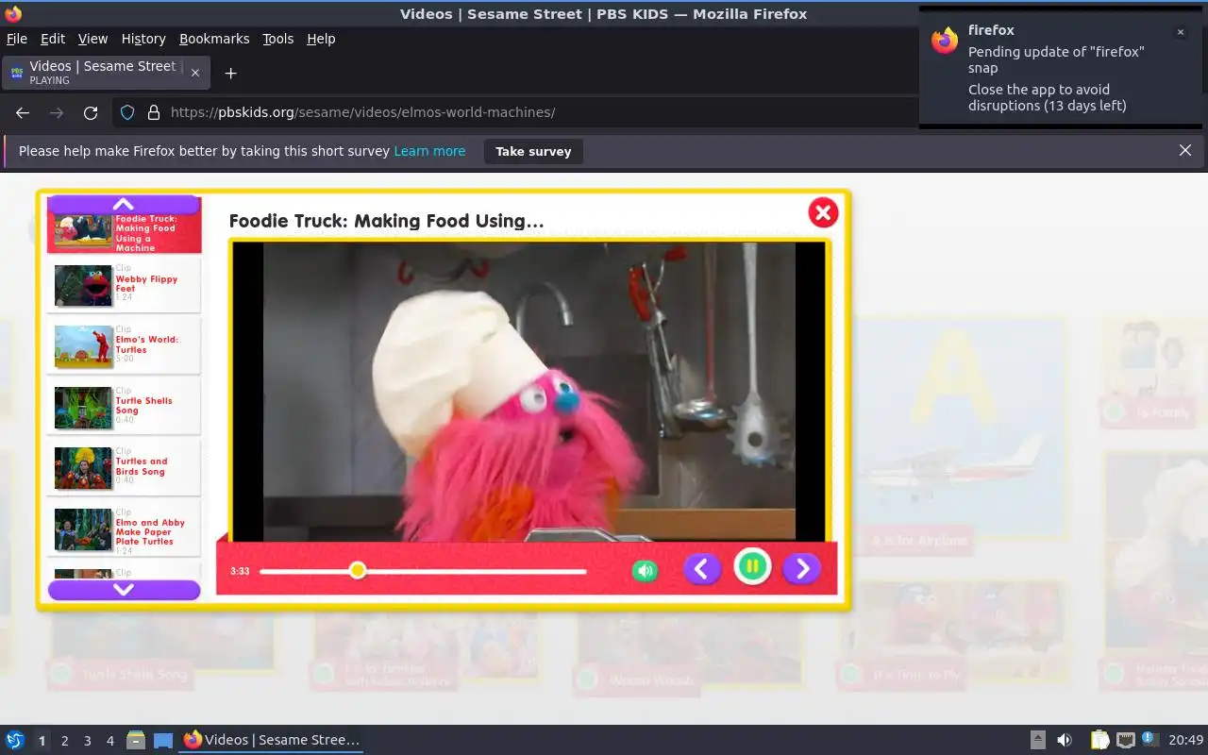This screenshot has width=1208, height=755.
Task: Skip to next video with purple right arrow
Action: (801, 568)
